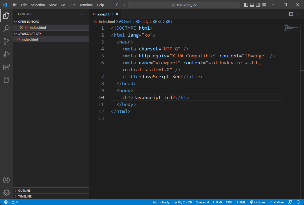Image resolution: width=304 pixels, height=205 pixels.
Task: Toggle the Panel visibility icon in title bar
Action: tap(251, 5)
